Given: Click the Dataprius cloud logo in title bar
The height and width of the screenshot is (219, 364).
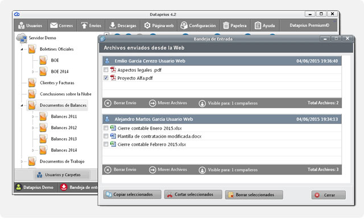Looking at the screenshot, I should point(17,14).
